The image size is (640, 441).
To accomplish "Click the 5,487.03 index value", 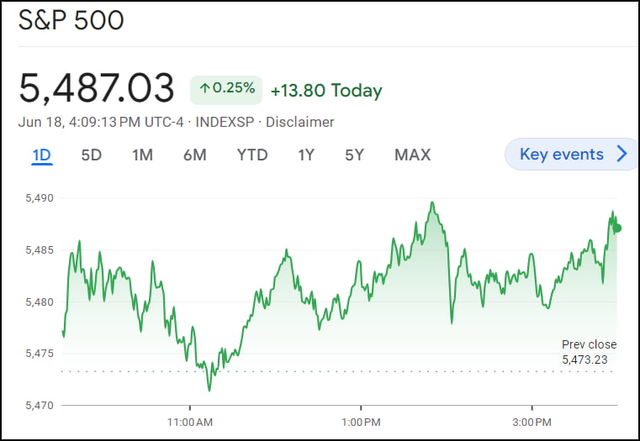I will click(97, 88).
